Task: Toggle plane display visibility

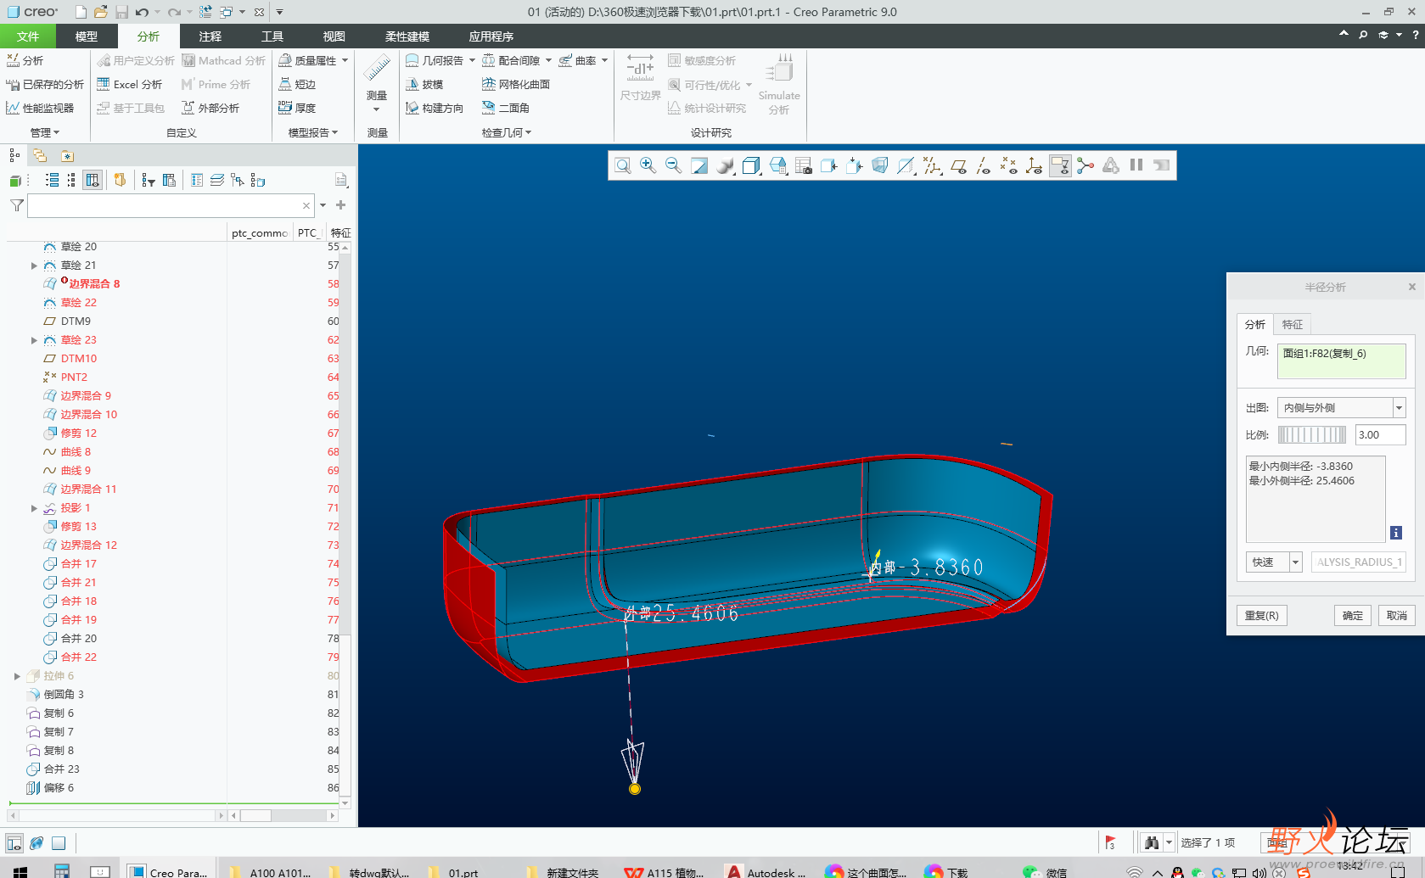Action: pyautogui.click(x=958, y=166)
